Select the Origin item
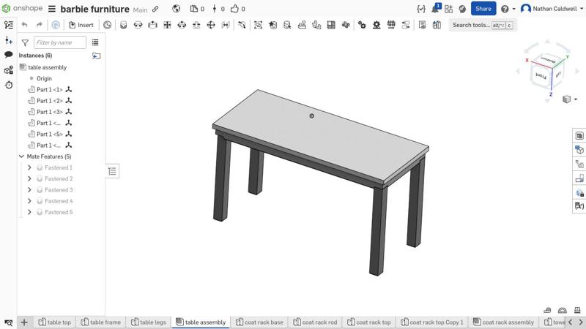 44,78
